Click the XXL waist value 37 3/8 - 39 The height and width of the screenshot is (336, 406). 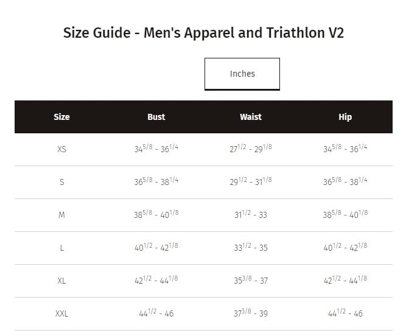point(251,313)
